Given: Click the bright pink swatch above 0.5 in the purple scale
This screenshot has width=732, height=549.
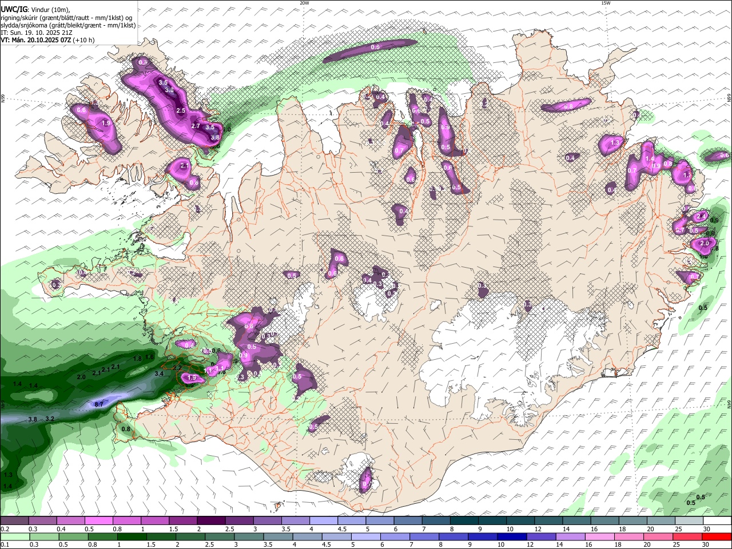Looking at the screenshot, I should tap(99, 520).
